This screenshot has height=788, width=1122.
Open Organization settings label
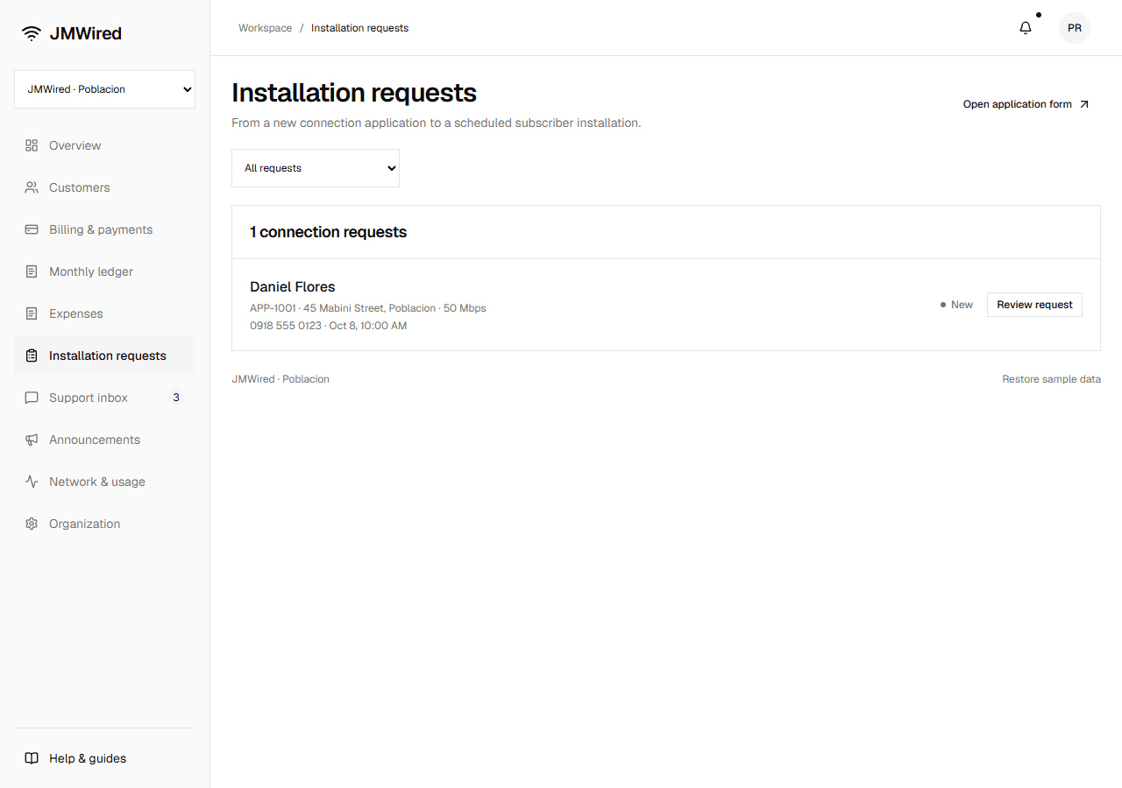[x=84, y=524]
